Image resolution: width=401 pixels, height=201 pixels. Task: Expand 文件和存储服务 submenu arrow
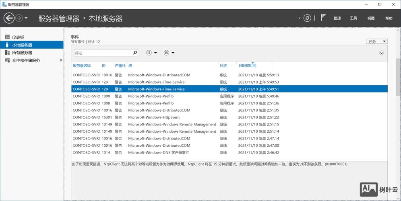tap(61, 60)
